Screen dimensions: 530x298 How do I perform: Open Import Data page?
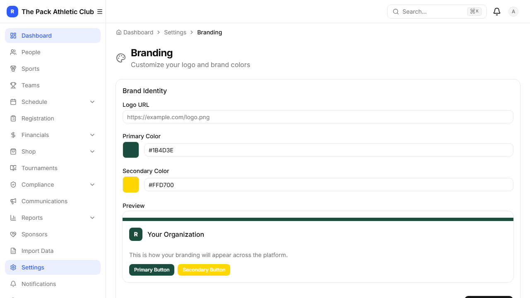[53, 251]
